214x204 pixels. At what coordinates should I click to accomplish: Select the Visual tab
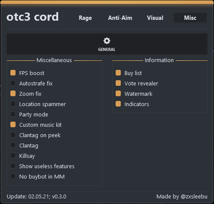pyautogui.click(x=155, y=18)
